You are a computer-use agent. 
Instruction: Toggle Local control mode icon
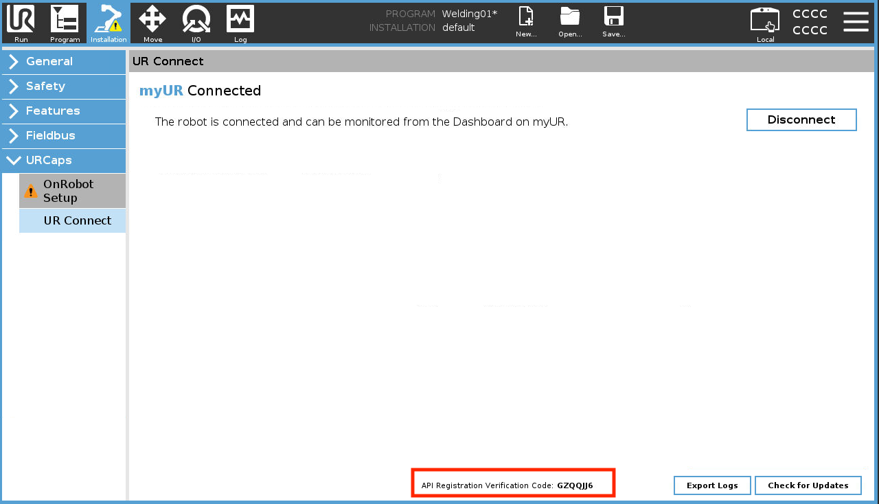coord(765,25)
